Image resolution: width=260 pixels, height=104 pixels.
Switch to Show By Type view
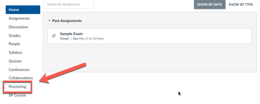click(241, 5)
